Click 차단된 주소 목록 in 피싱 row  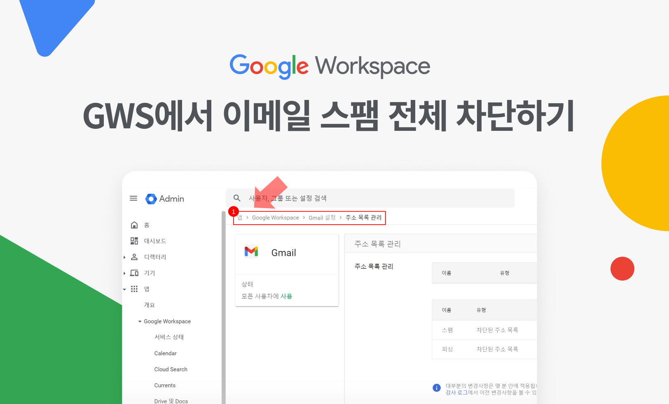[497, 349]
